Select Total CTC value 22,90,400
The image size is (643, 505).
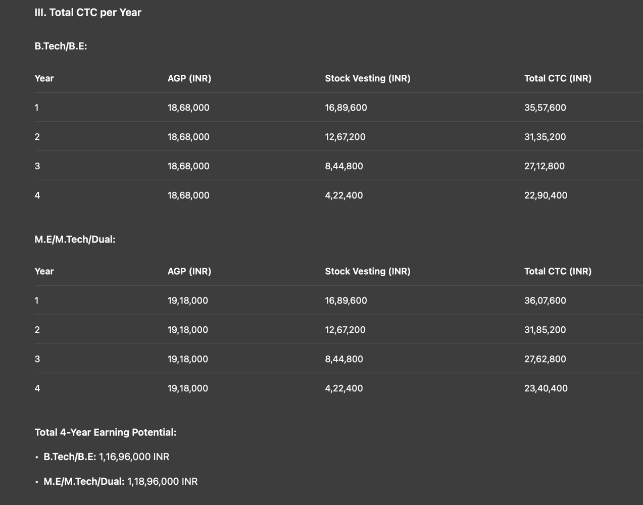pos(546,195)
